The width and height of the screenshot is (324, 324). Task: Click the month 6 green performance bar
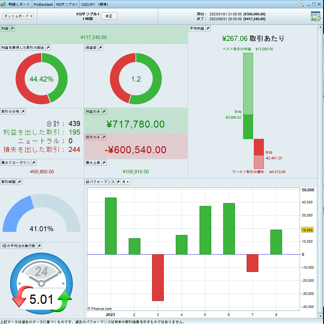tap(229, 229)
